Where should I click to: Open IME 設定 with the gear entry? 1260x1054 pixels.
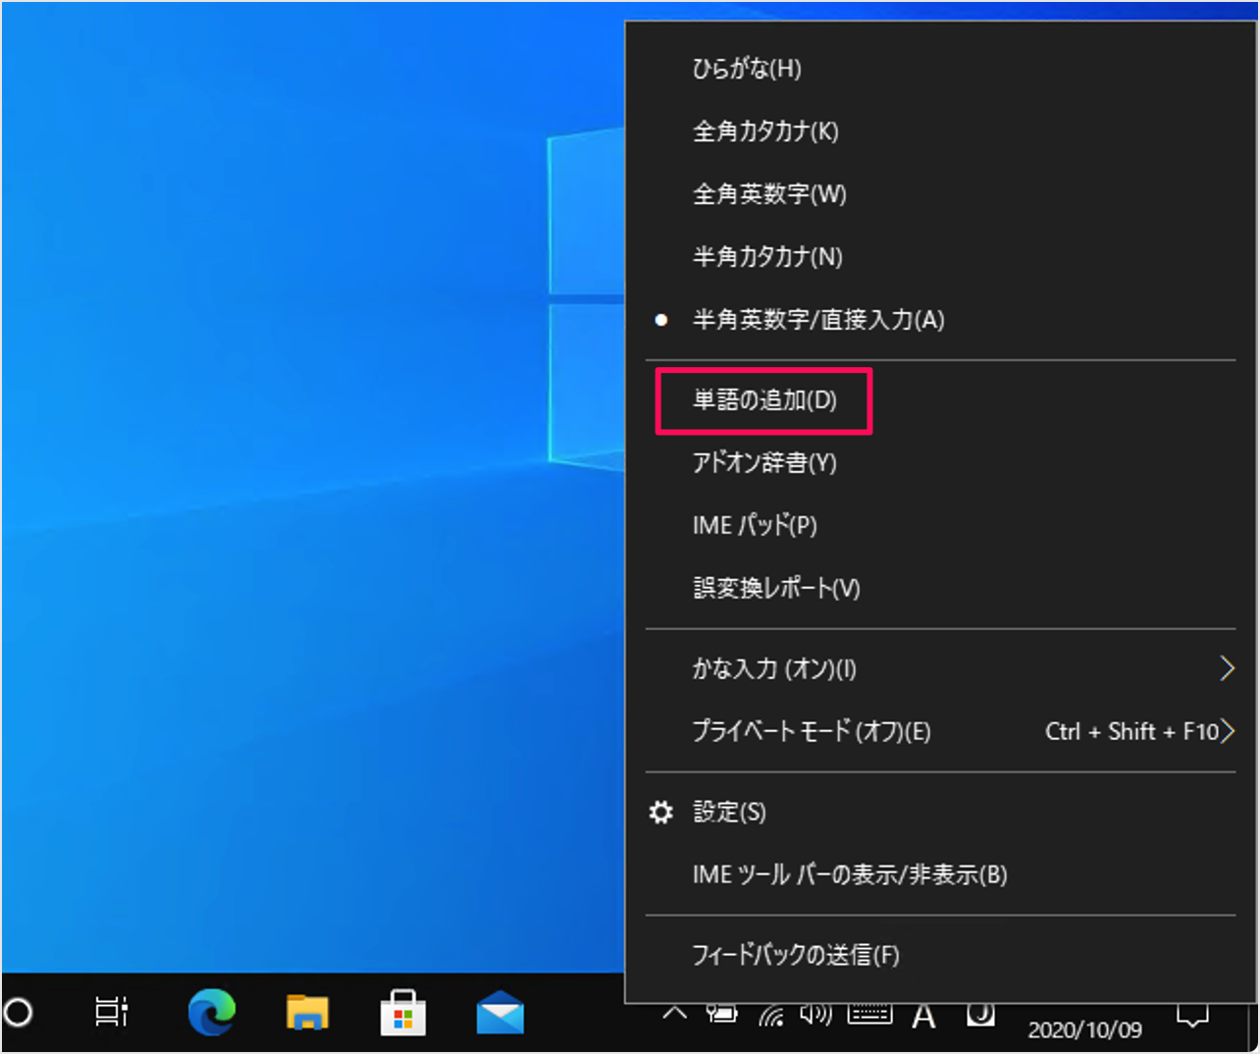click(728, 812)
